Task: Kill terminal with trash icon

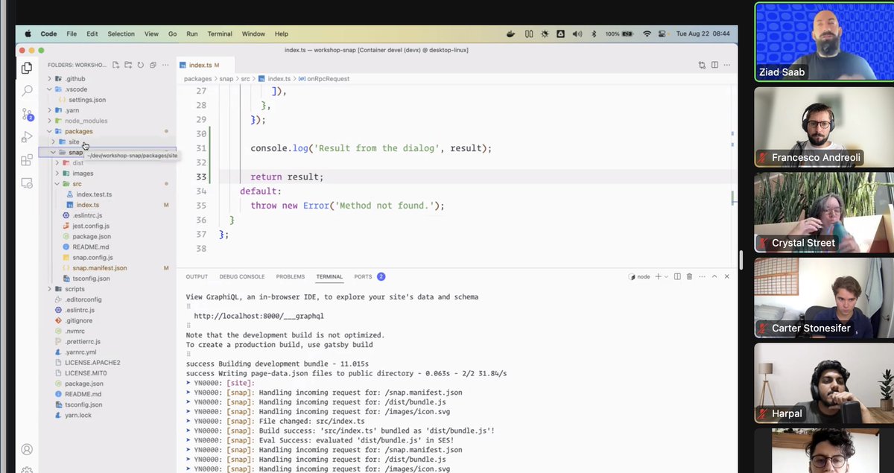Action: tap(689, 276)
